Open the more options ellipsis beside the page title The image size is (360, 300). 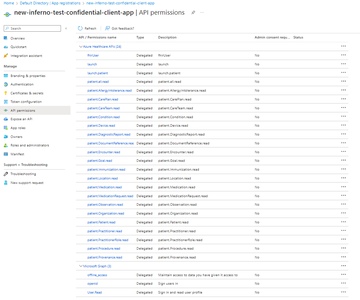click(202, 12)
